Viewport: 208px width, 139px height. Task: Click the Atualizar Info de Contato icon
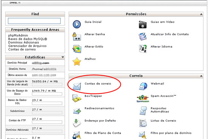142,37
